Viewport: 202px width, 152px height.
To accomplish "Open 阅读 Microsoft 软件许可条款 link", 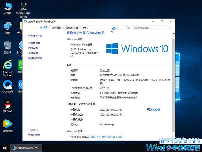I will click(107, 136).
